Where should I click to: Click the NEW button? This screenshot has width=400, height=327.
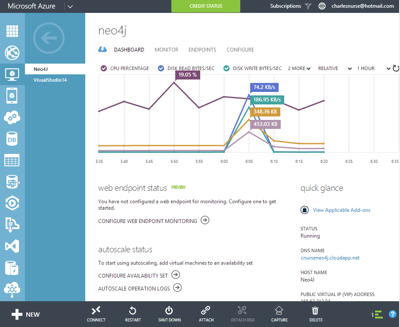25,315
